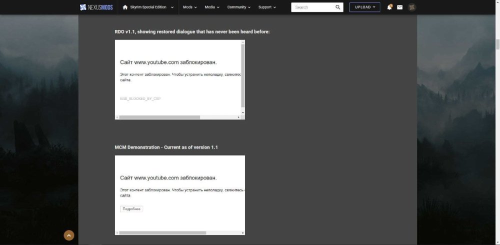The width and height of the screenshot is (500, 245).
Task: Click the ERR_BLOCKED_BY_CSP text in first frame
Action: tap(140, 99)
